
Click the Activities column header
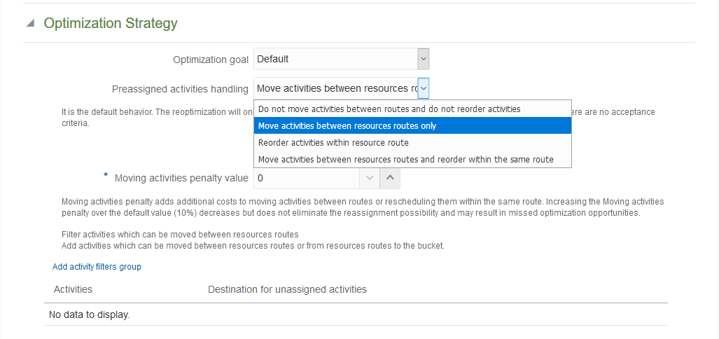pyautogui.click(x=73, y=289)
